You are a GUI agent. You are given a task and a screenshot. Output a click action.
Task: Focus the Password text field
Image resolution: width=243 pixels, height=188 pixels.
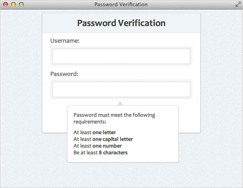121,89
